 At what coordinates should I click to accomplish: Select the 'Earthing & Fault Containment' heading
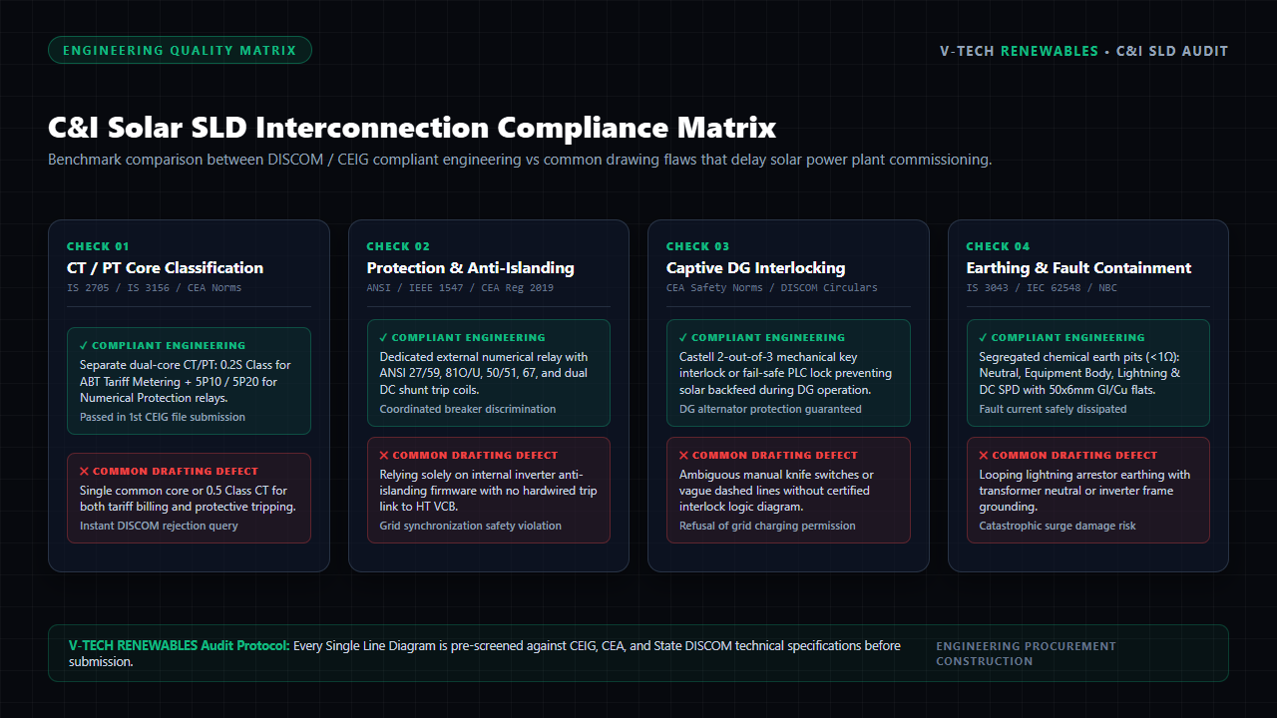tap(1079, 267)
